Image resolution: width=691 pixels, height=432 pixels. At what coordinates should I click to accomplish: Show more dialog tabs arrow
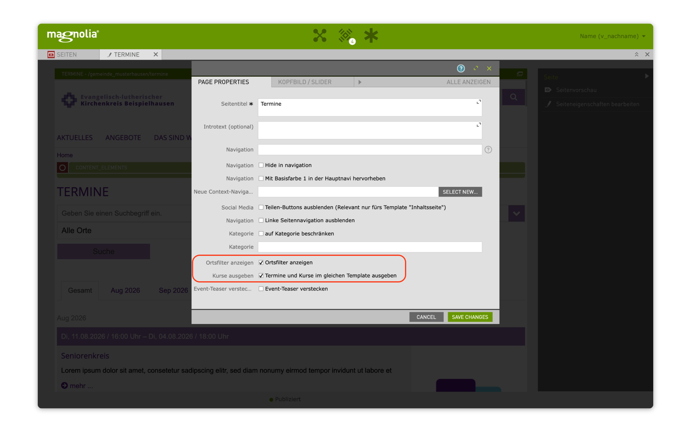click(360, 82)
